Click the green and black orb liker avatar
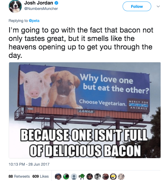Viewport: 166px width, 181px height. coord(66,176)
